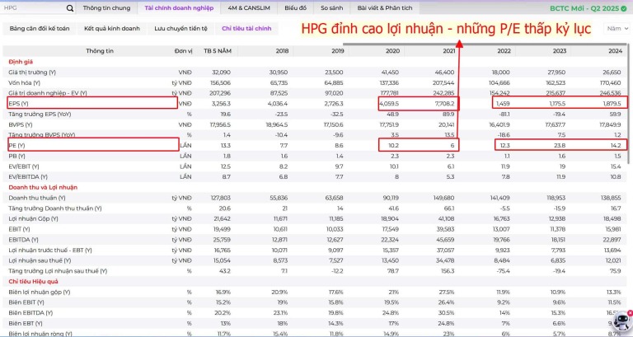633x337 pixels.
Task: Click market price 46,400 for 2021
Action: pyautogui.click(x=445, y=73)
